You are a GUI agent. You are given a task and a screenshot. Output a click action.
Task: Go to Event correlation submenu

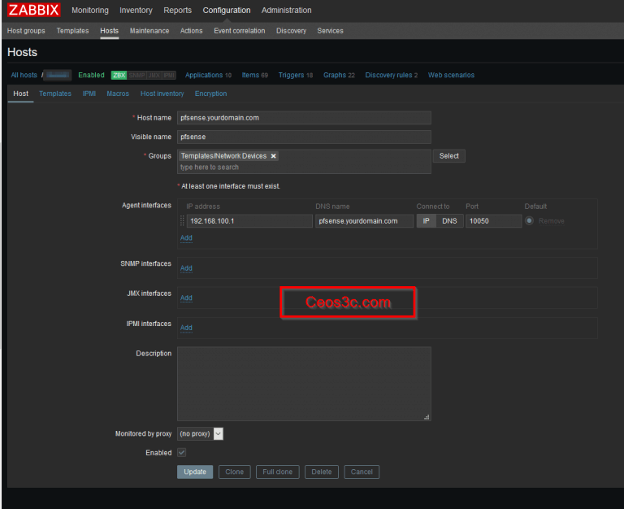[240, 31]
